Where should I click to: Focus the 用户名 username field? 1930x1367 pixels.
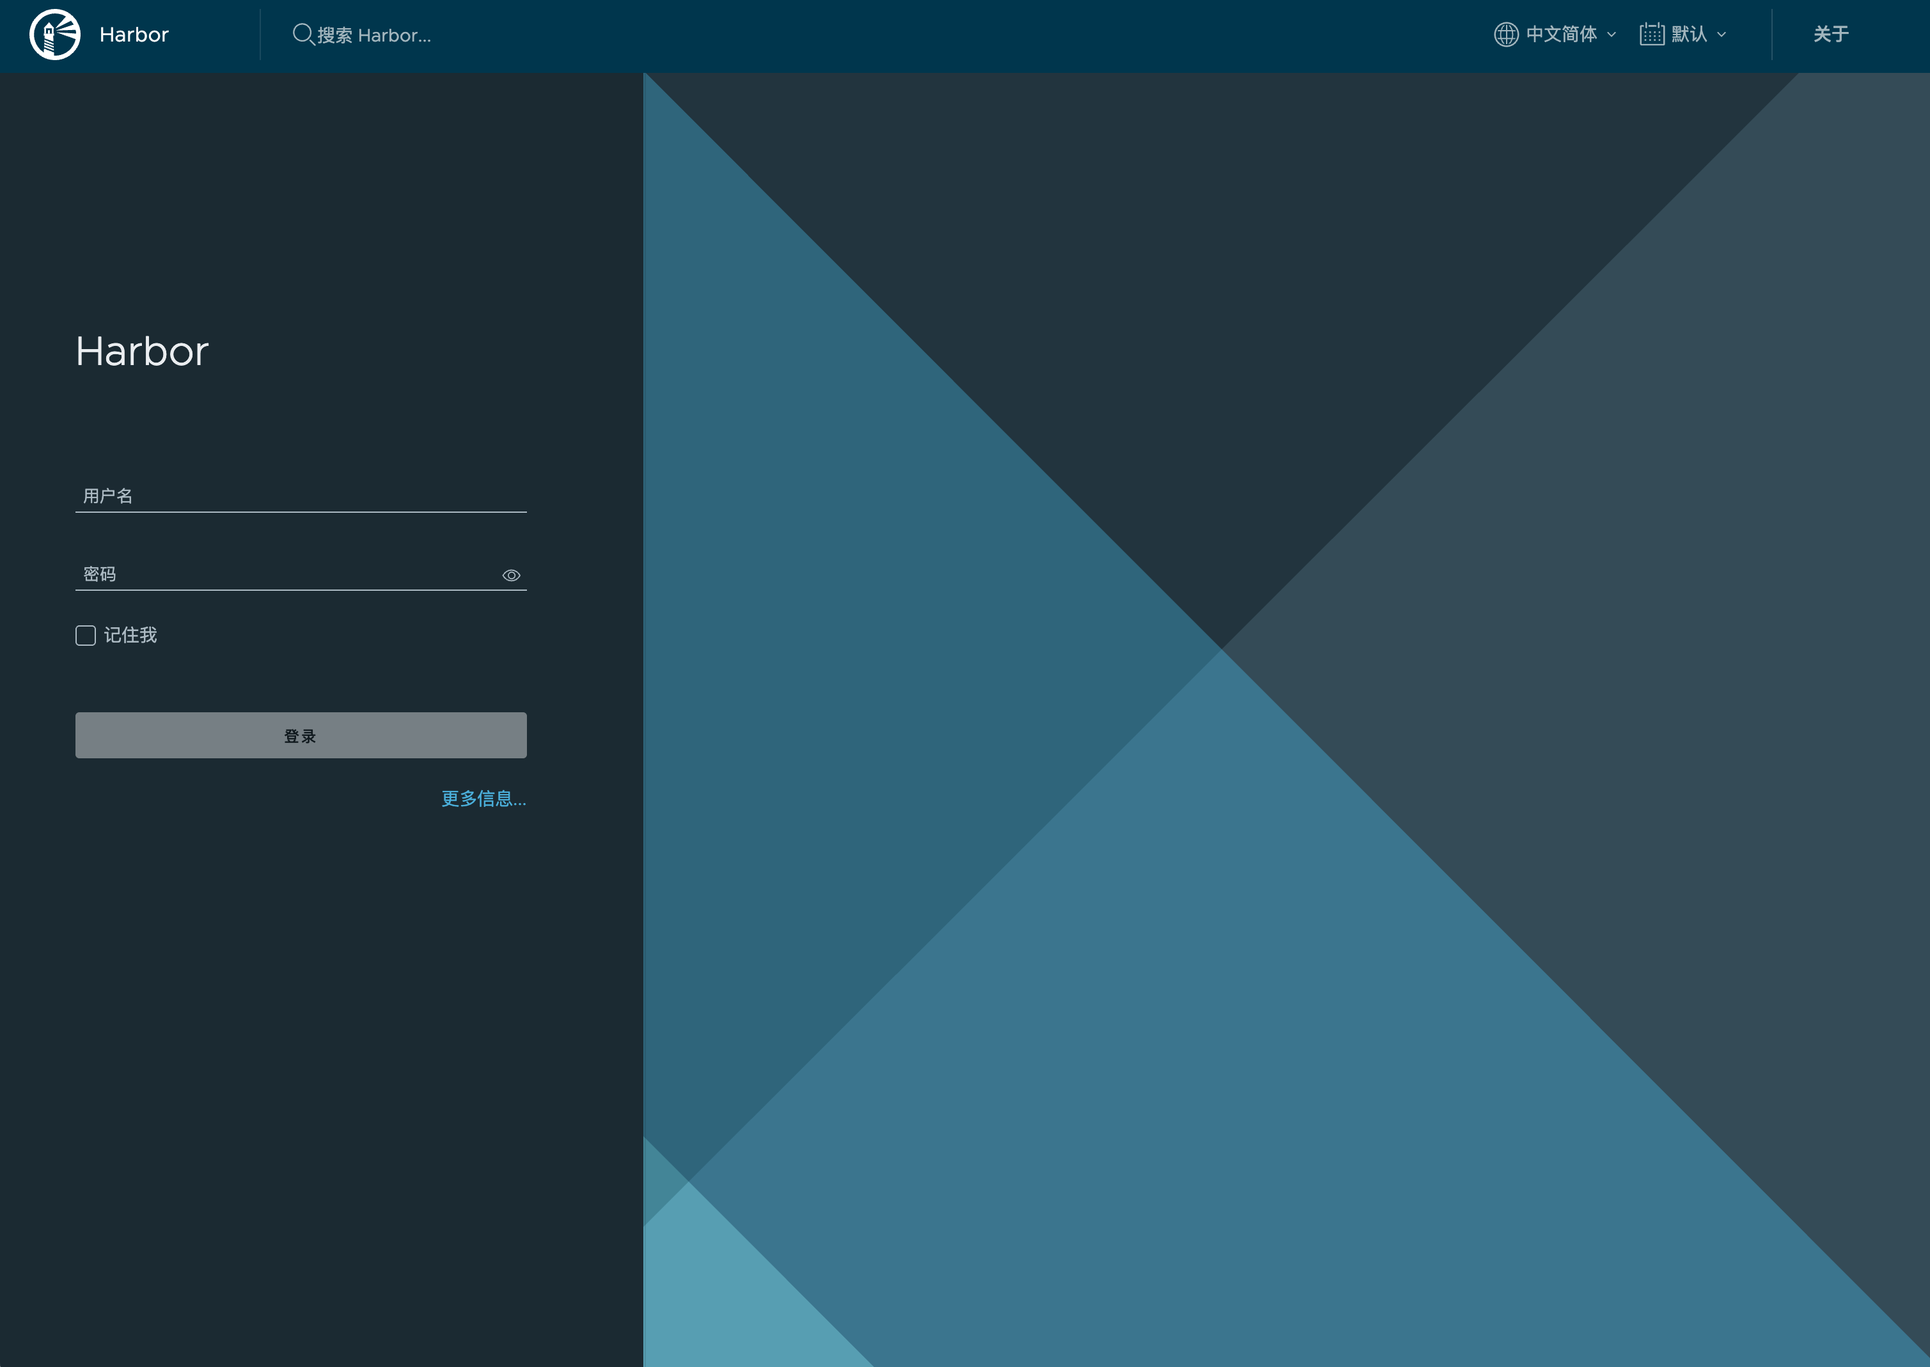[301, 496]
